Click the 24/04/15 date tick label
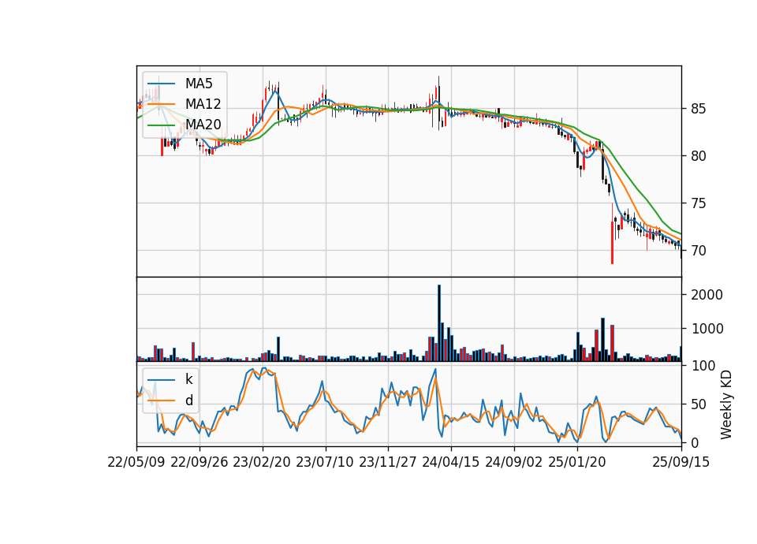The height and width of the screenshot is (544, 757). (451, 462)
